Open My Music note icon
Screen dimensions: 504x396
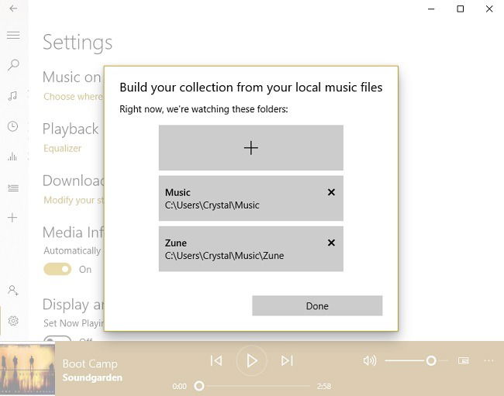pyautogui.click(x=12, y=96)
